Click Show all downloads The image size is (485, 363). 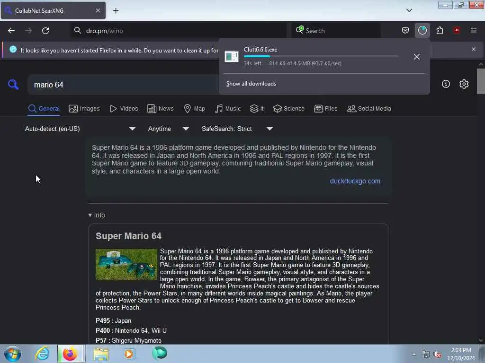251,84
